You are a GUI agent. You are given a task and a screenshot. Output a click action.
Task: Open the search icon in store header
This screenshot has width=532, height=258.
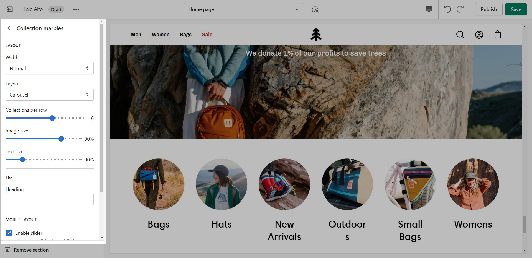click(x=460, y=35)
